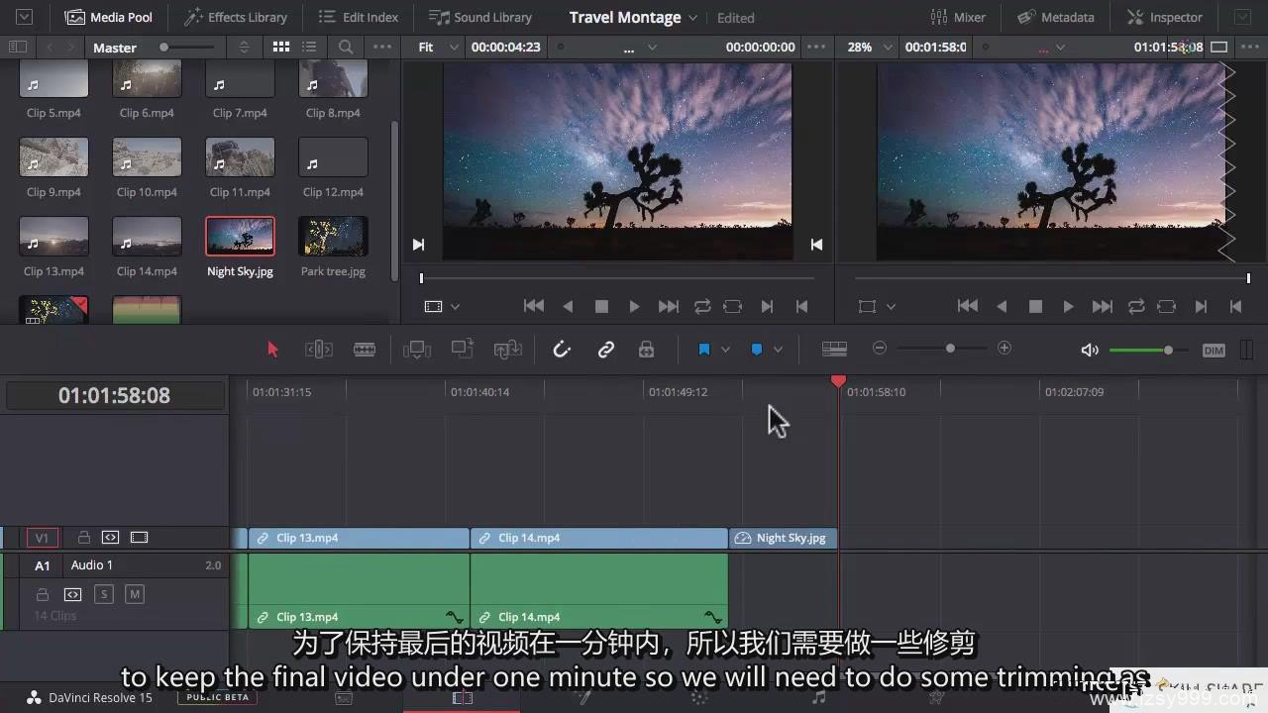The image size is (1268, 713).
Task: Open the audio Mixer panel
Action: [x=958, y=17]
